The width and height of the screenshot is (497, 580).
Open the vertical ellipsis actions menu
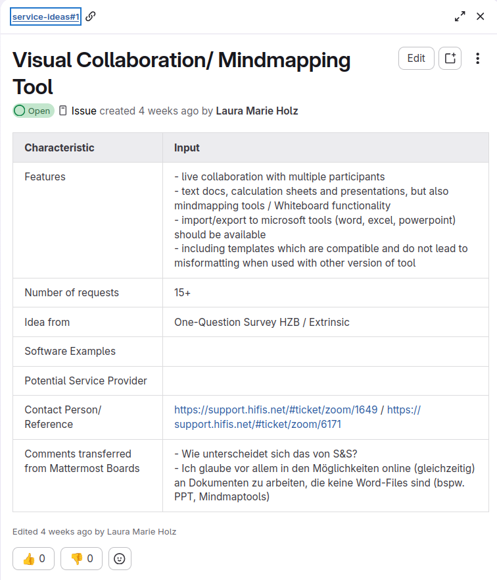click(x=478, y=58)
